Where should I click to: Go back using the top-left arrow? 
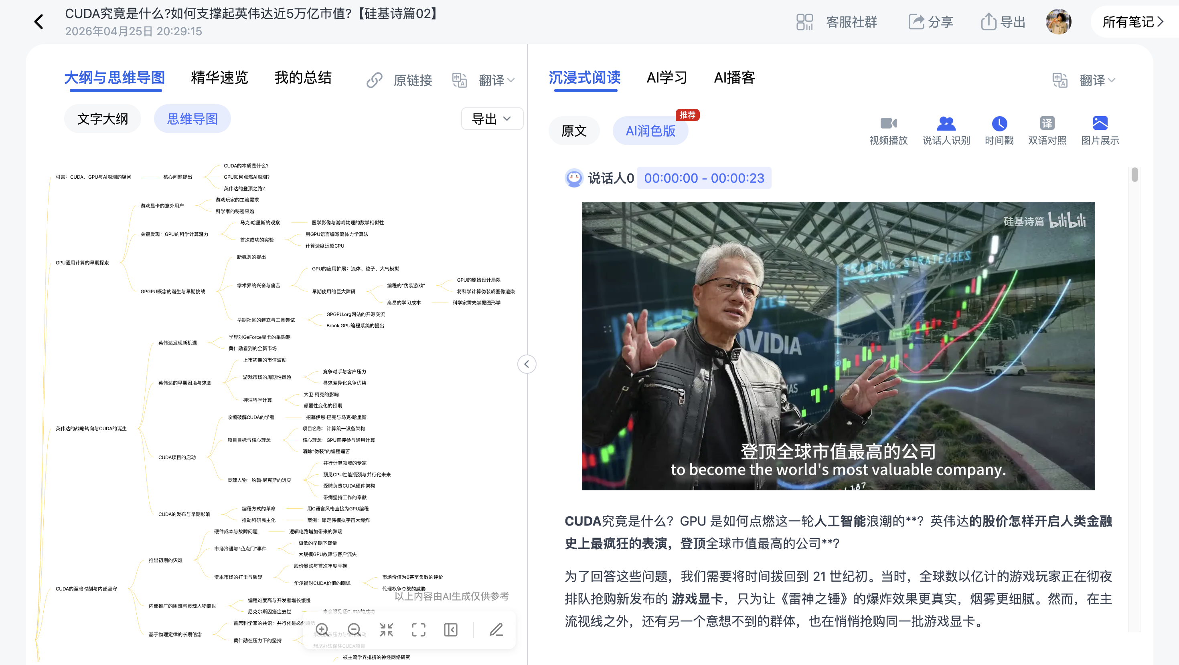tap(39, 22)
